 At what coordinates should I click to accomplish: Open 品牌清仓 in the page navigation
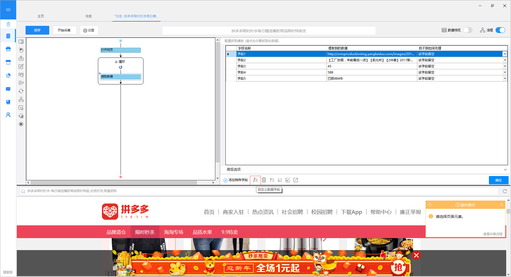click(x=116, y=232)
